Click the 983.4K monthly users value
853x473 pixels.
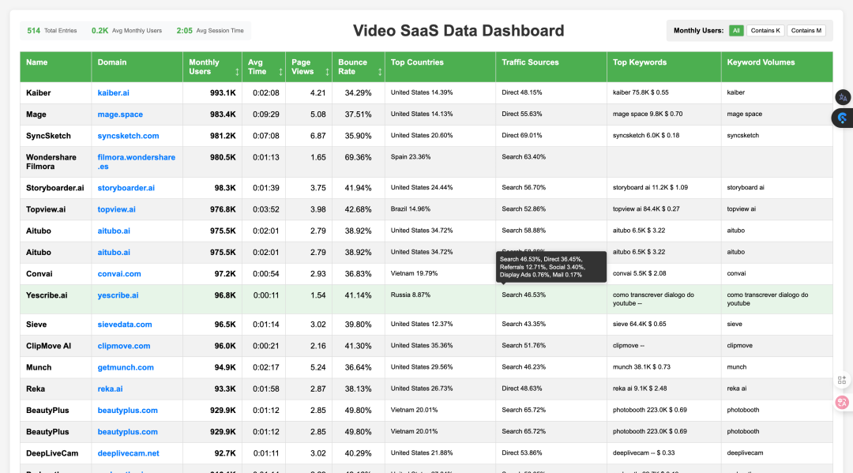point(223,114)
